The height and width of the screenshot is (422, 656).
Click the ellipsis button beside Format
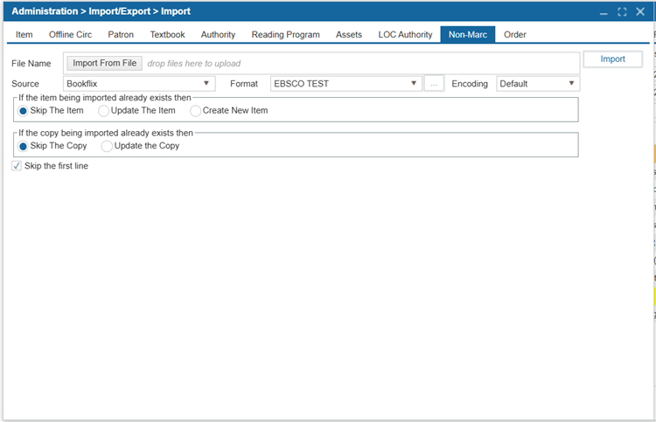pos(435,84)
